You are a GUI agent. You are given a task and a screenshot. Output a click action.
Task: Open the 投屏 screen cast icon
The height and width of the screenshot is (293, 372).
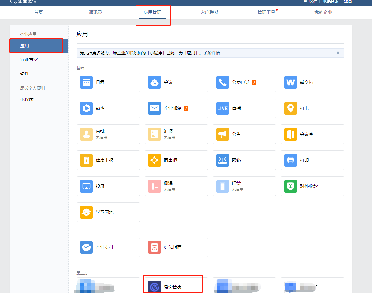86,186
